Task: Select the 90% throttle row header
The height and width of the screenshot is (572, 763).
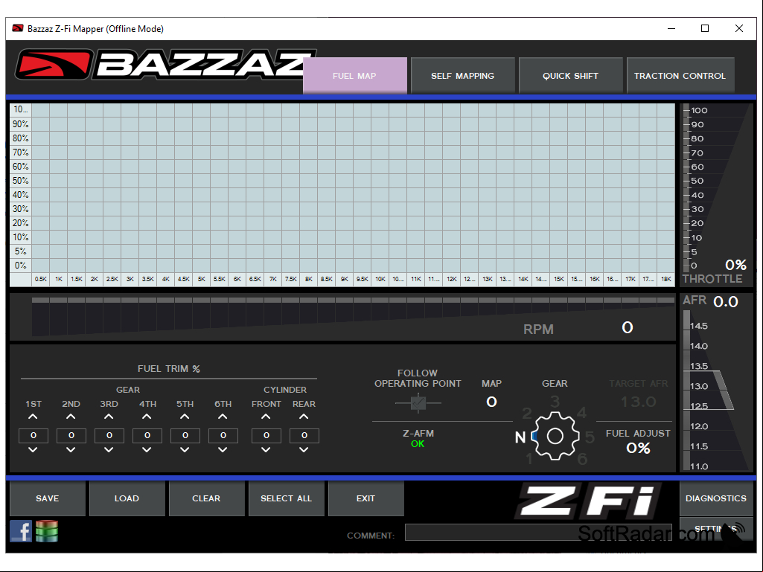Action: (x=20, y=124)
